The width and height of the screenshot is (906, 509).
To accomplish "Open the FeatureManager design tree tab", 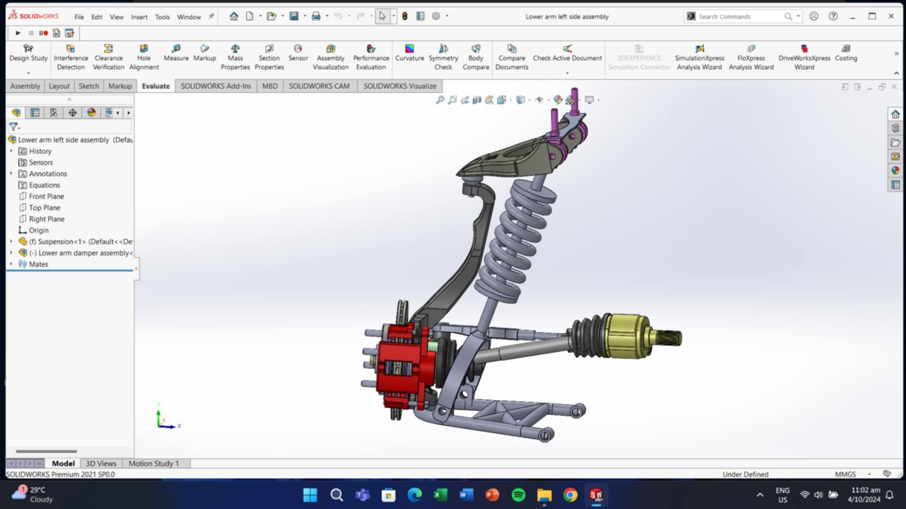I will 17,113.
